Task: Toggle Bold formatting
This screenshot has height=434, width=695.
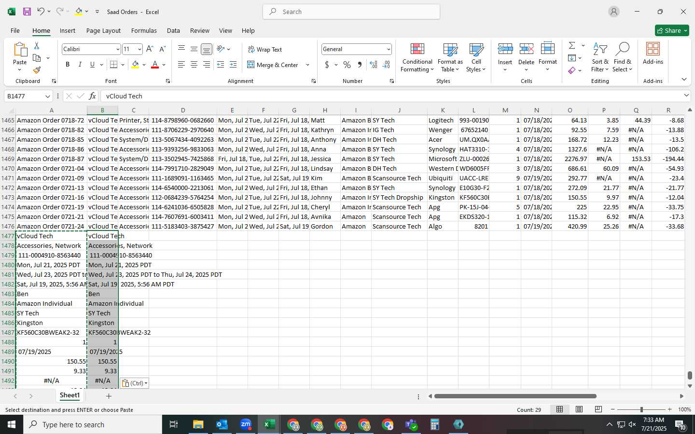Action: click(68, 65)
